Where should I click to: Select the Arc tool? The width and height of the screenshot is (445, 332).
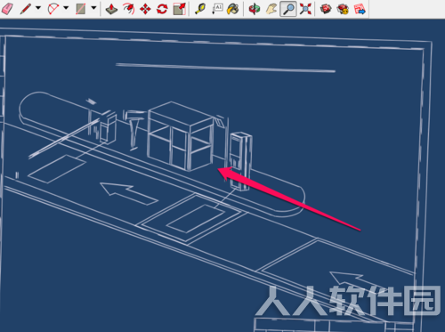pyautogui.click(x=53, y=9)
